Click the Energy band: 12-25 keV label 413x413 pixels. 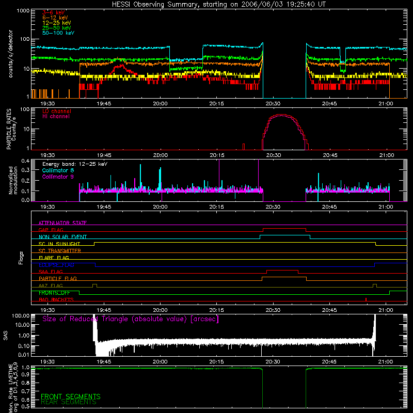(x=75, y=164)
